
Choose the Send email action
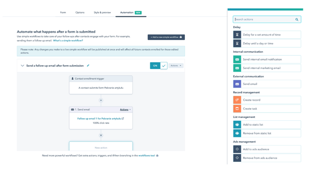(x=267, y=84)
